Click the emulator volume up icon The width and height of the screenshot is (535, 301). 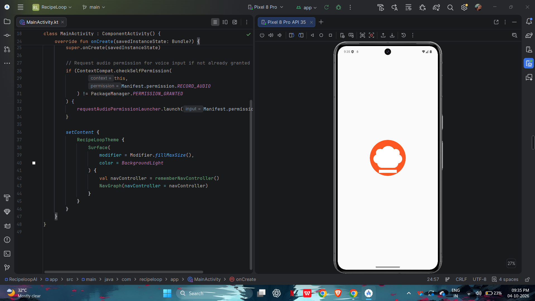(271, 35)
